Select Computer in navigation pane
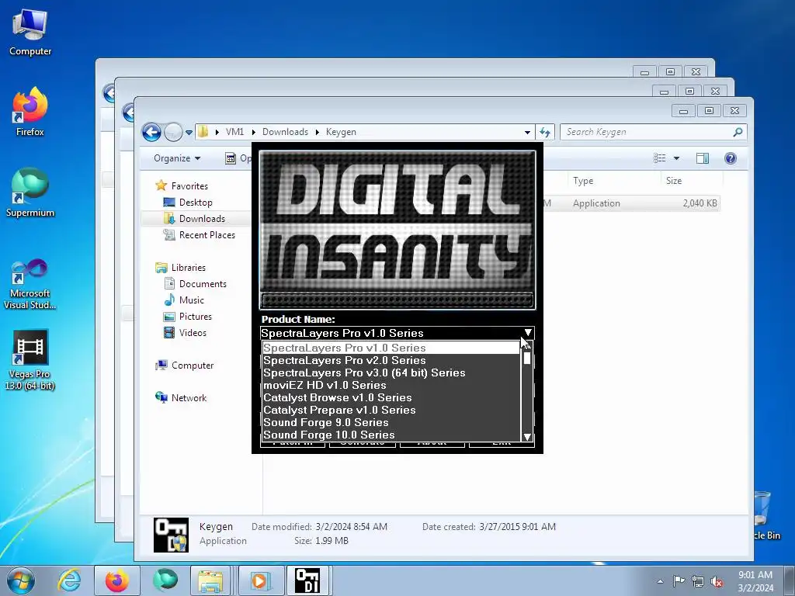 (193, 366)
